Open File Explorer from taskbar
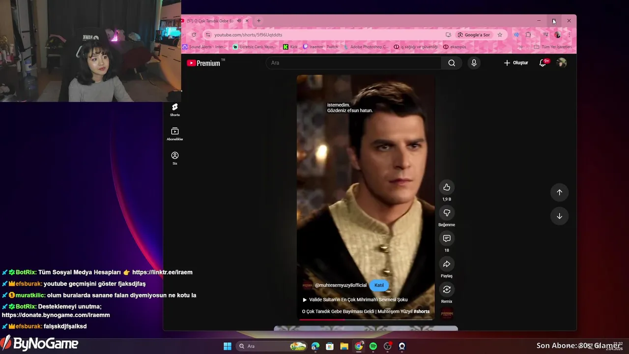629x354 pixels. pos(344,346)
